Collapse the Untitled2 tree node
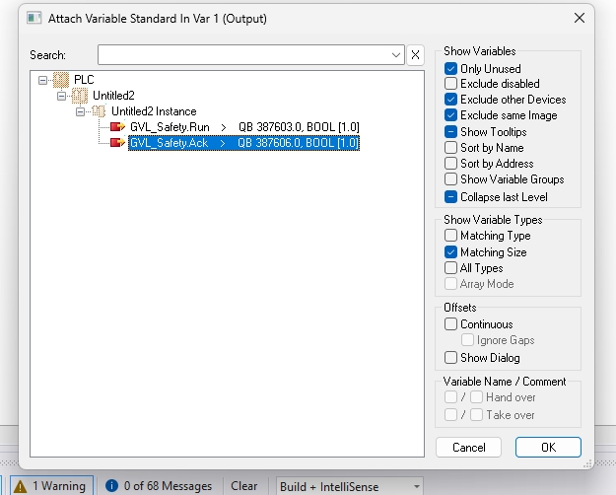This screenshot has height=495, width=616. (x=61, y=96)
